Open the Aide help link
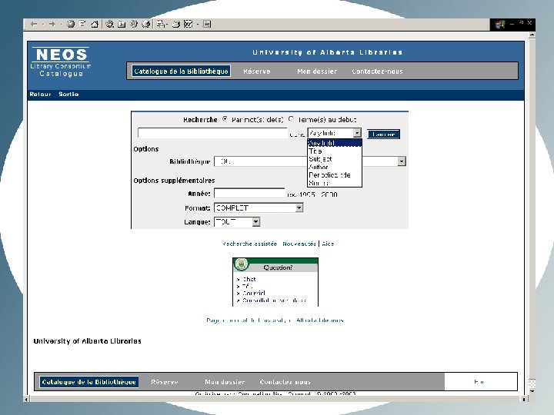554x415 pixels. [328, 244]
